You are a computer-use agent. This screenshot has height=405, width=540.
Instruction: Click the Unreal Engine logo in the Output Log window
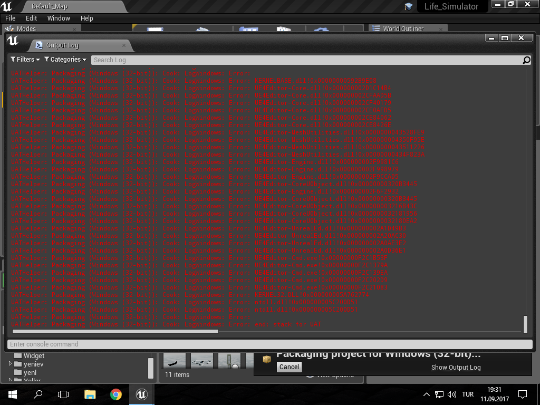(13, 41)
